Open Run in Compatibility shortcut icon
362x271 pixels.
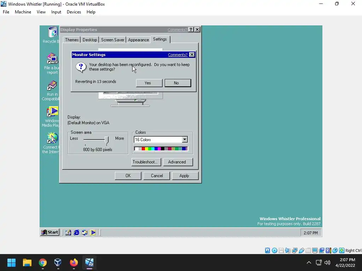52,85
